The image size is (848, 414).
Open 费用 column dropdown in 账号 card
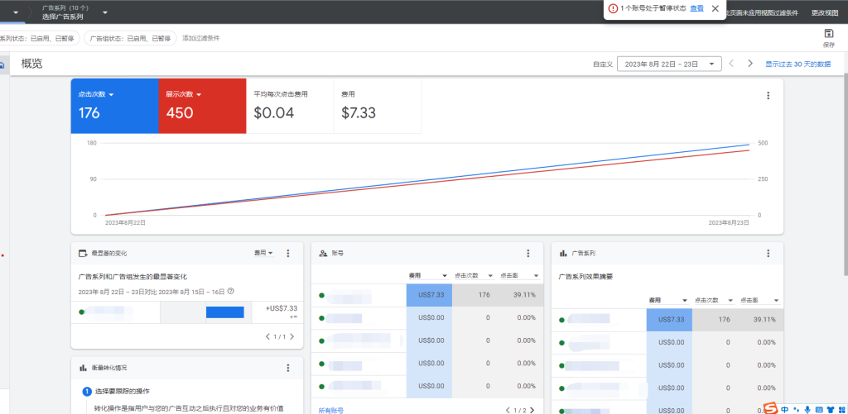tap(427, 275)
